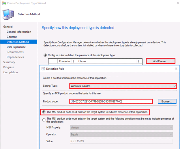Viewport: 180px width, 149px height.
Task: Open the Content wizard page
Action: click(12, 37)
